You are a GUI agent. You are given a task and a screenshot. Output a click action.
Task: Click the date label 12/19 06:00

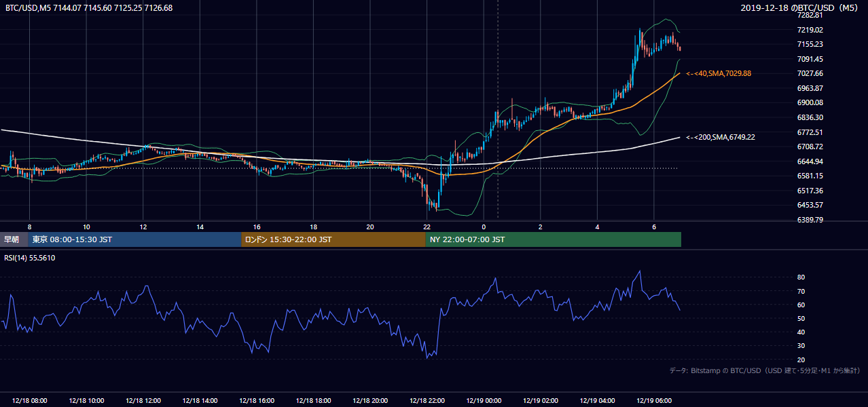click(x=654, y=401)
